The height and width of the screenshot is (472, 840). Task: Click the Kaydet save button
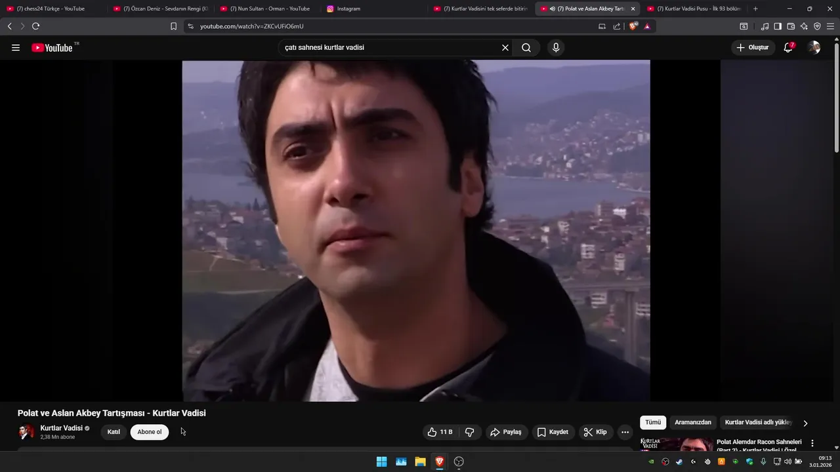pyautogui.click(x=553, y=432)
